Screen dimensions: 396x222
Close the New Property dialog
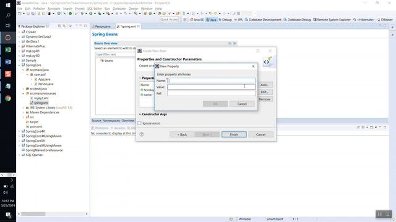tap(253, 66)
